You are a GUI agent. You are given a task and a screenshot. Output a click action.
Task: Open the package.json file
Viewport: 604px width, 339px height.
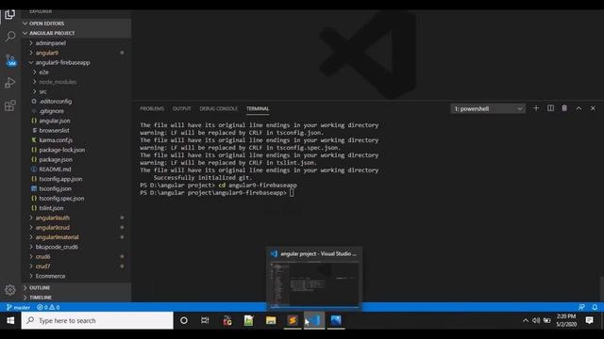pyautogui.click(x=76, y=159)
